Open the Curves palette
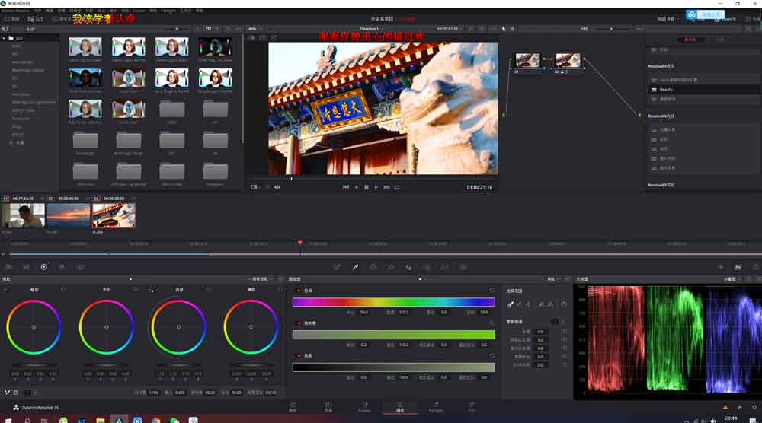 337,267
